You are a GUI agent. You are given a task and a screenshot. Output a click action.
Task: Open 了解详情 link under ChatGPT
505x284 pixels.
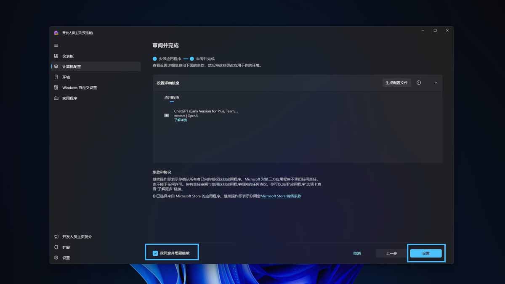coord(181,120)
